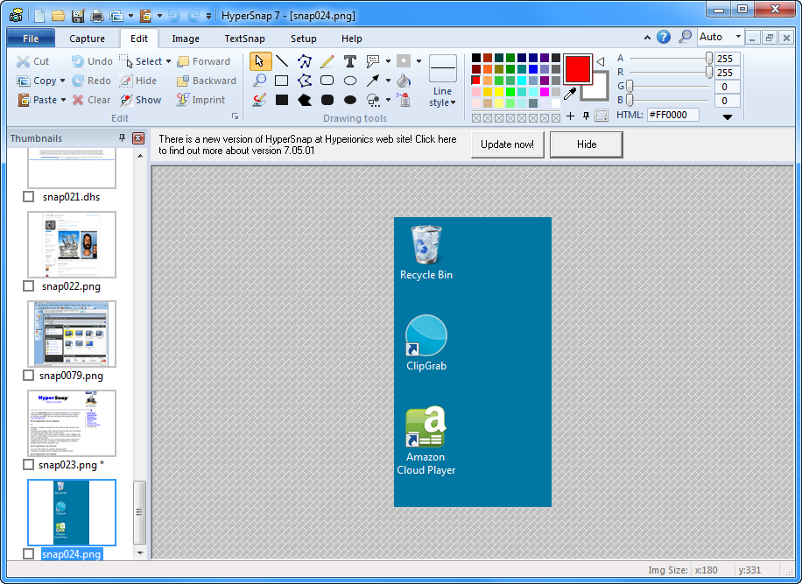Screen dimensions: 802x584
Task: Tick the checkbox beside snap0079.png
Action: (29, 376)
